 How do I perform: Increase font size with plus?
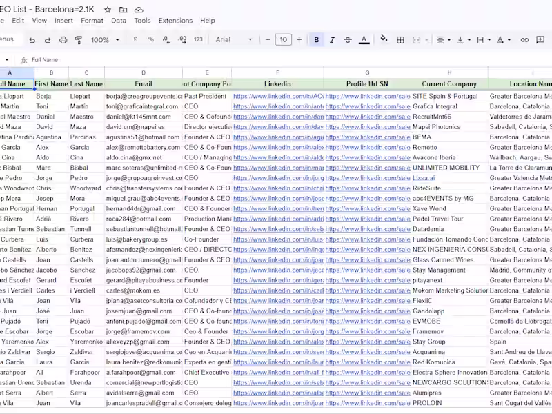pyautogui.click(x=299, y=39)
